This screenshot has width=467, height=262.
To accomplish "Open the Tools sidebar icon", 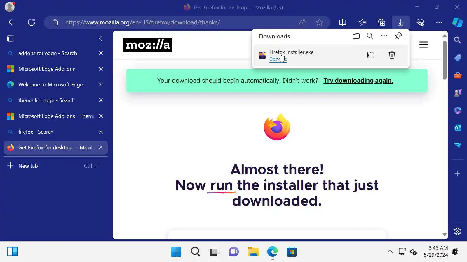I will click(457, 75).
